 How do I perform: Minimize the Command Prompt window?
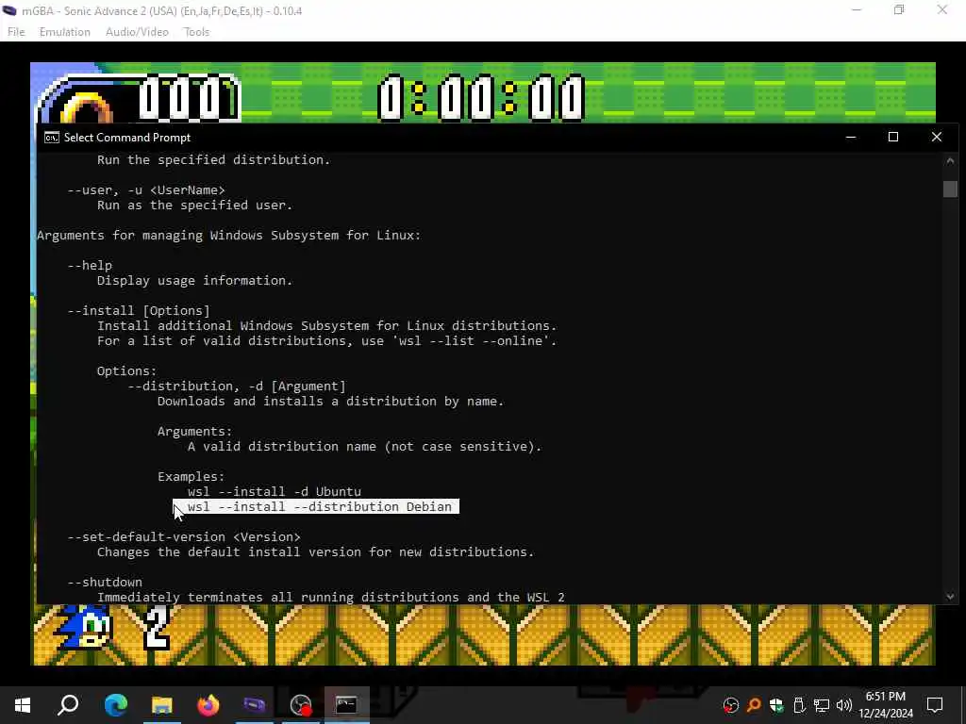coord(851,137)
